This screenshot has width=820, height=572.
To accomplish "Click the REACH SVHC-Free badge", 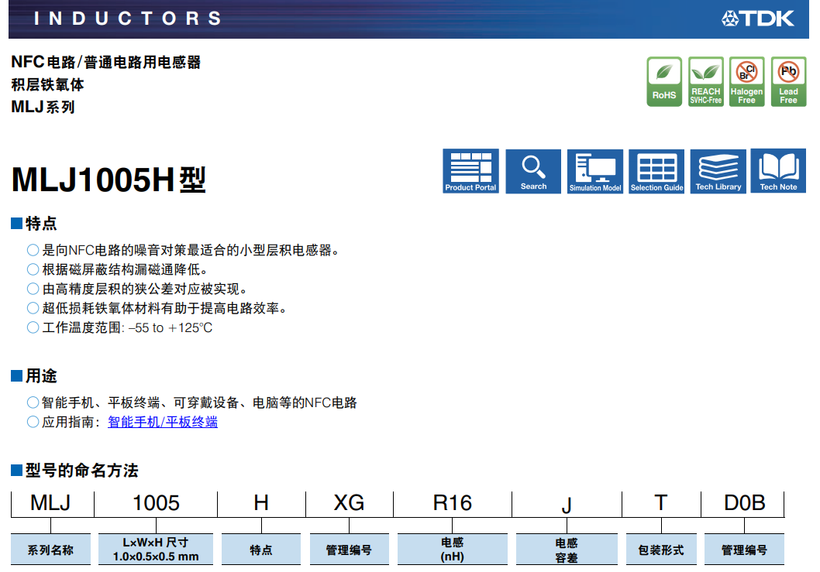I will [706, 81].
